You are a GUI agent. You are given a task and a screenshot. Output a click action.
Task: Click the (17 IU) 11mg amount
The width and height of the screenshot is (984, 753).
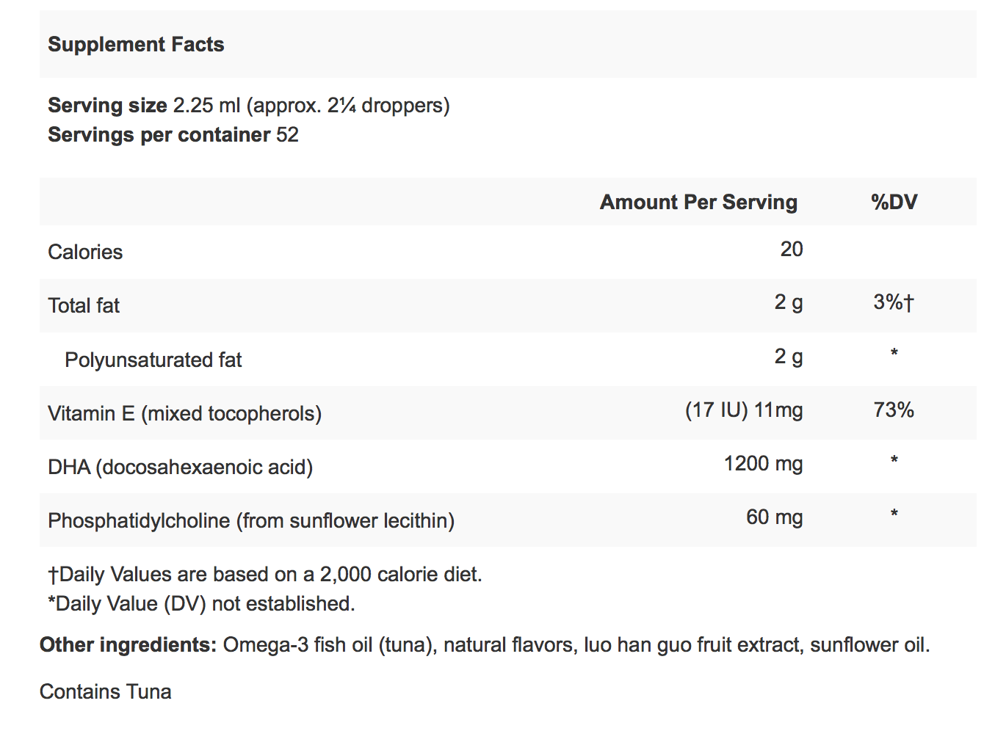[x=743, y=410]
